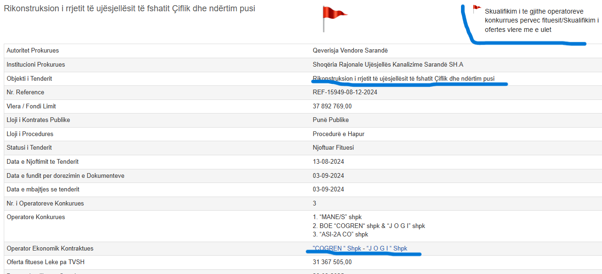The image size is (602, 274).
Task: Select the winning offer amount 31 367 505,00
Action: [332, 262]
